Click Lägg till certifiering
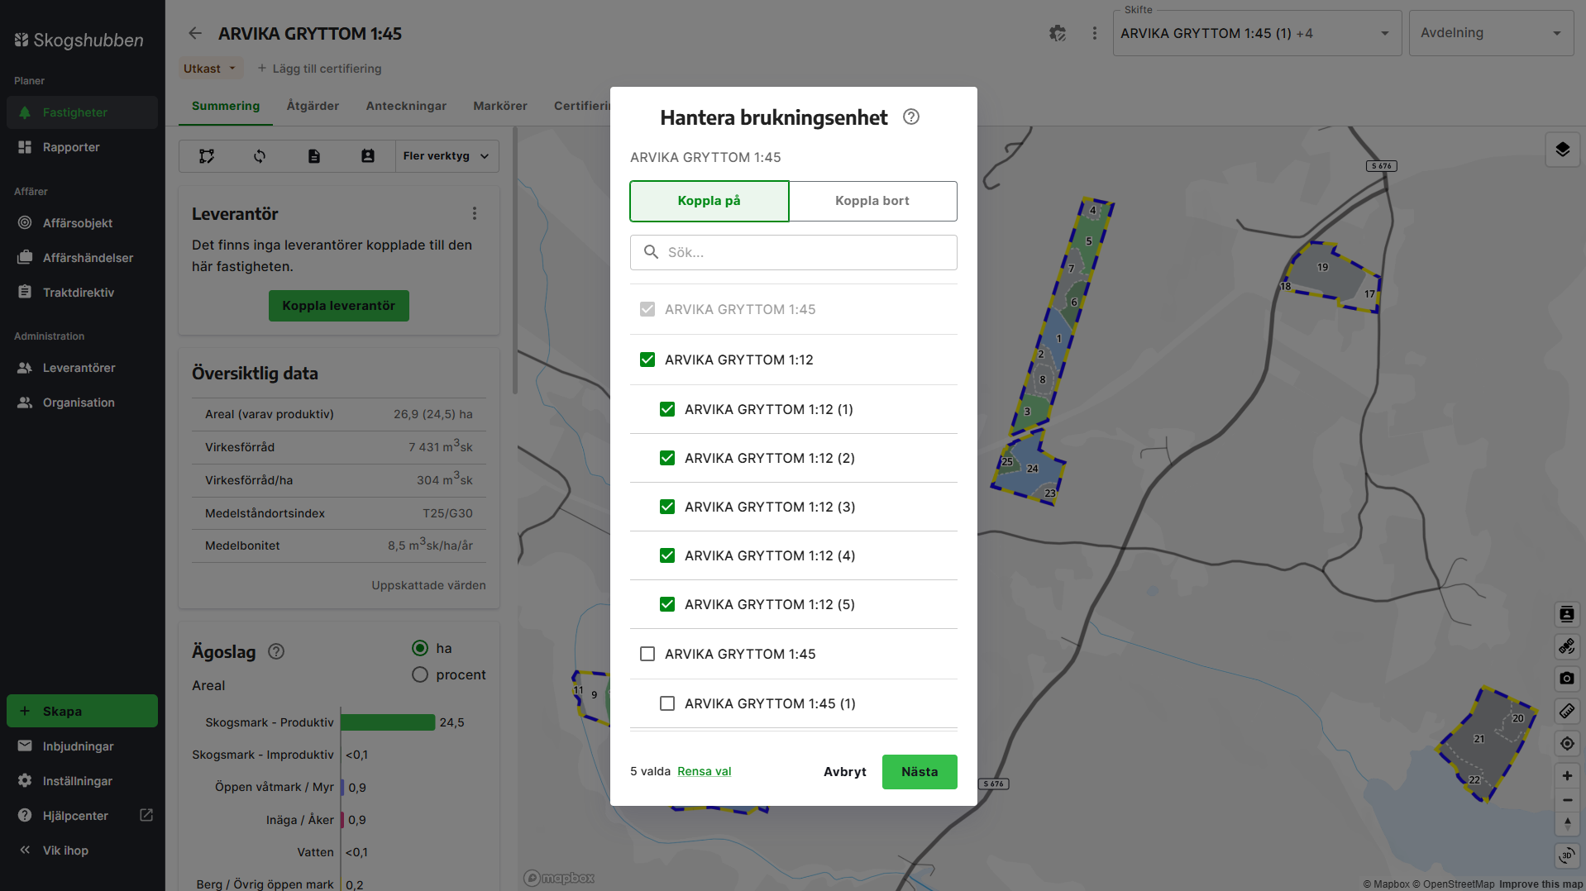This screenshot has width=1586, height=891. (x=319, y=69)
